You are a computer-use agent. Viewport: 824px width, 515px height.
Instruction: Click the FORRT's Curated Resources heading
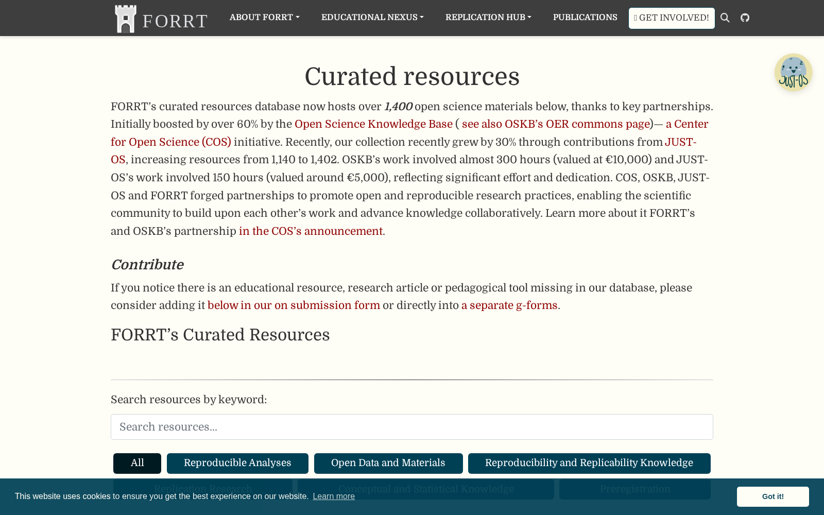pos(220,335)
